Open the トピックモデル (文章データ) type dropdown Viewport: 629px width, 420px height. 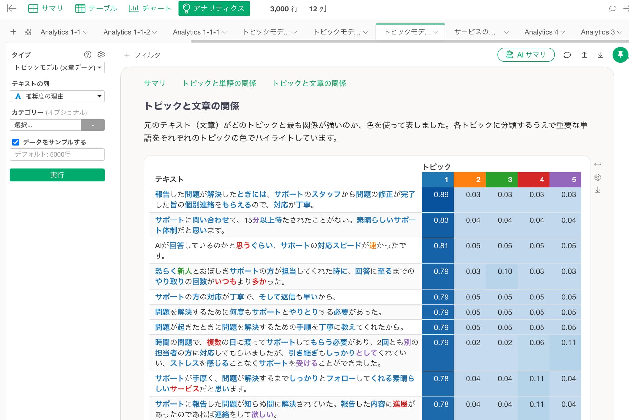[x=57, y=67]
